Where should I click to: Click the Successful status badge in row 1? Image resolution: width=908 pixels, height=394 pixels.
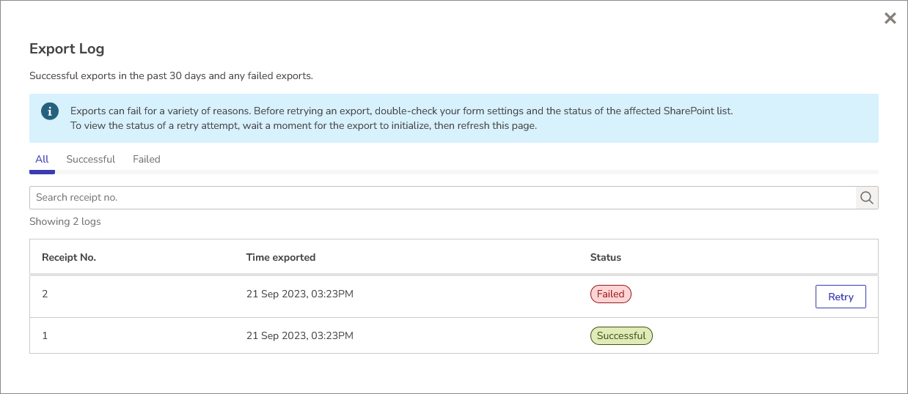pyautogui.click(x=621, y=336)
